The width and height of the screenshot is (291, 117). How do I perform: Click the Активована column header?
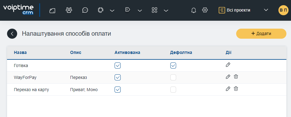[127, 53]
